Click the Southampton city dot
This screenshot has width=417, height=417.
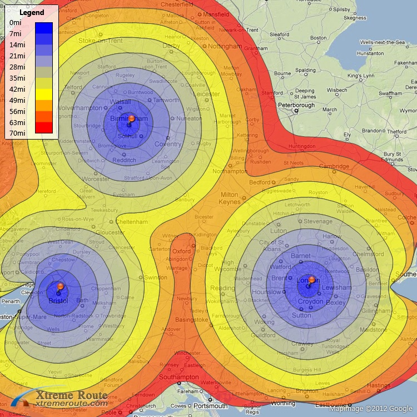pyautogui.click(x=180, y=383)
